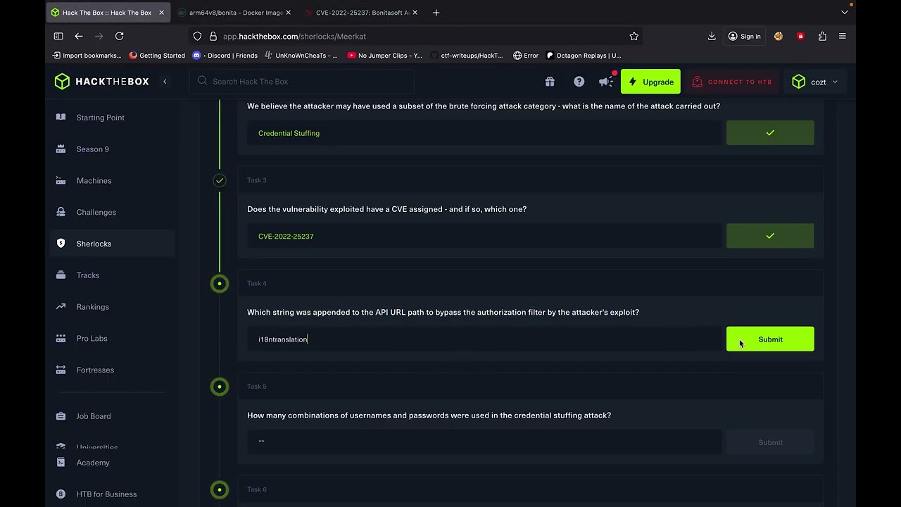Open the extensions puzzle icon
This screenshot has height=507, width=901.
click(822, 36)
